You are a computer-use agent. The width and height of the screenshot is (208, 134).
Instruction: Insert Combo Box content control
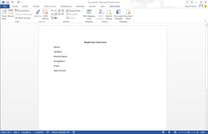point(56,14)
